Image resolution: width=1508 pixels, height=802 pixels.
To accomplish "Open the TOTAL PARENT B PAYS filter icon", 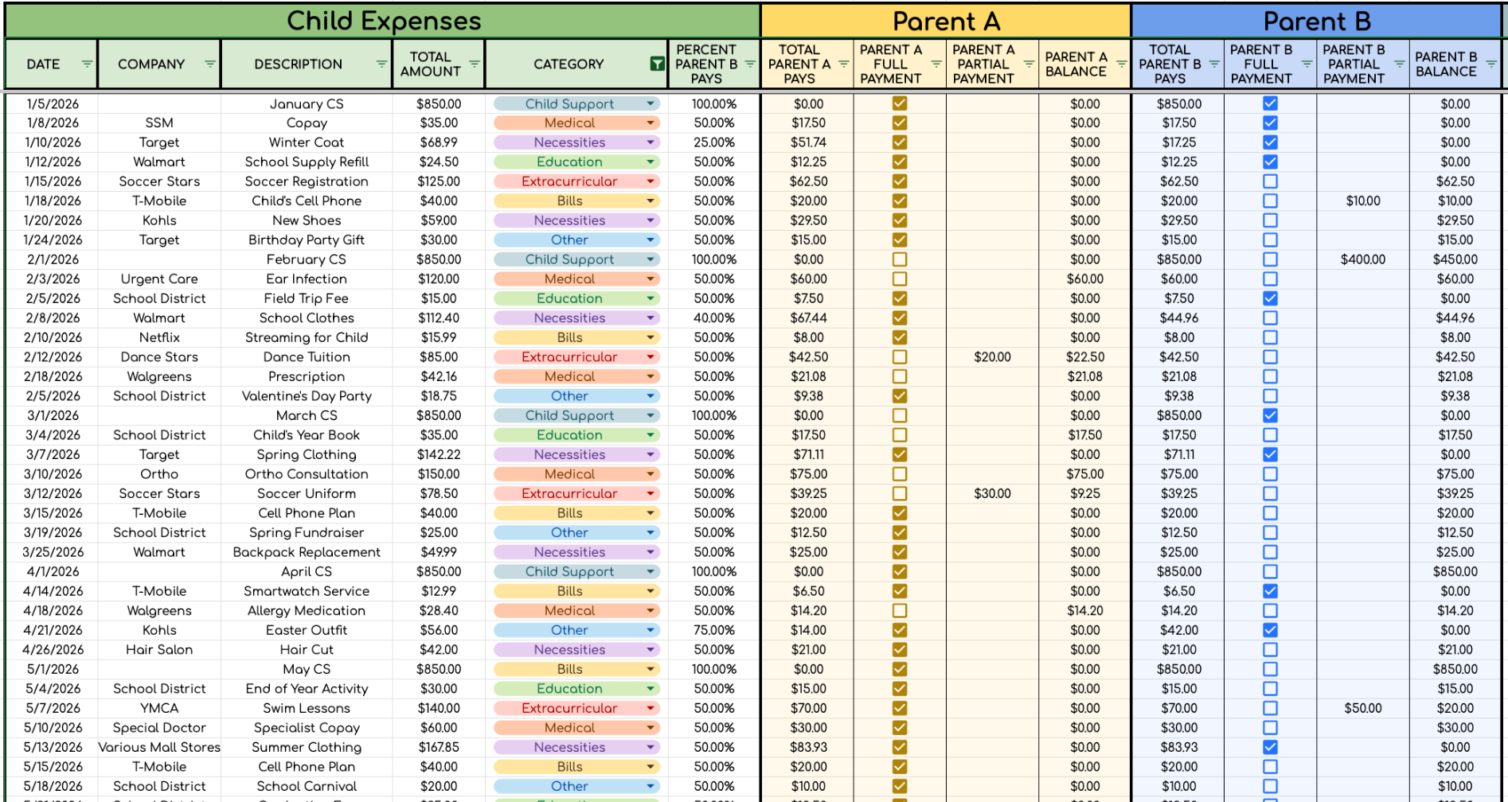I will (1214, 64).
